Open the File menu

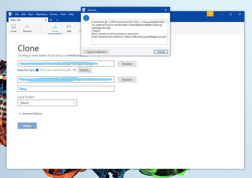17,14
